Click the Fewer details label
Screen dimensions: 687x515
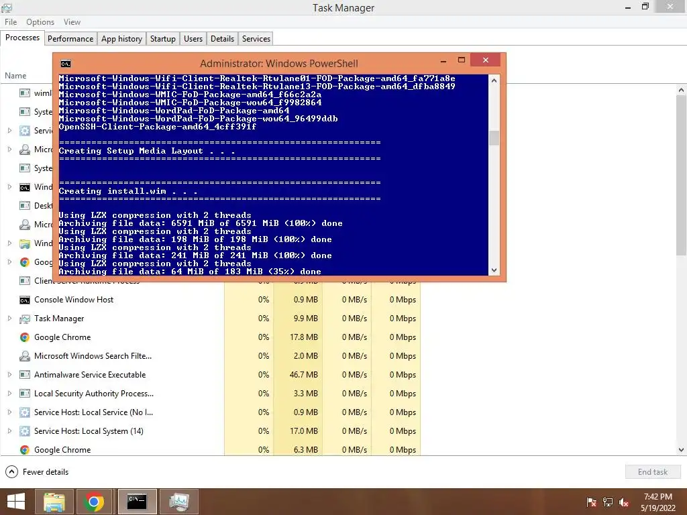[x=46, y=471]
